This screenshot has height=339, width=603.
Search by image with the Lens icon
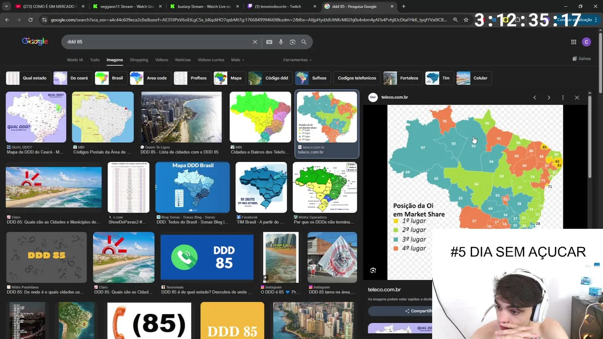tap(293, 42)
